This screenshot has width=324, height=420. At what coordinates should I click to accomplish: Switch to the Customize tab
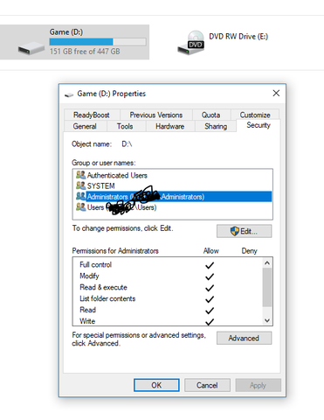click(x=255, y=115)
